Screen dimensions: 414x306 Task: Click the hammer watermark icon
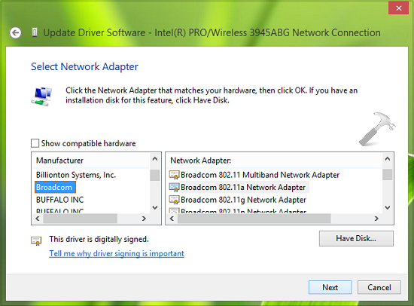tap(377, 129)
